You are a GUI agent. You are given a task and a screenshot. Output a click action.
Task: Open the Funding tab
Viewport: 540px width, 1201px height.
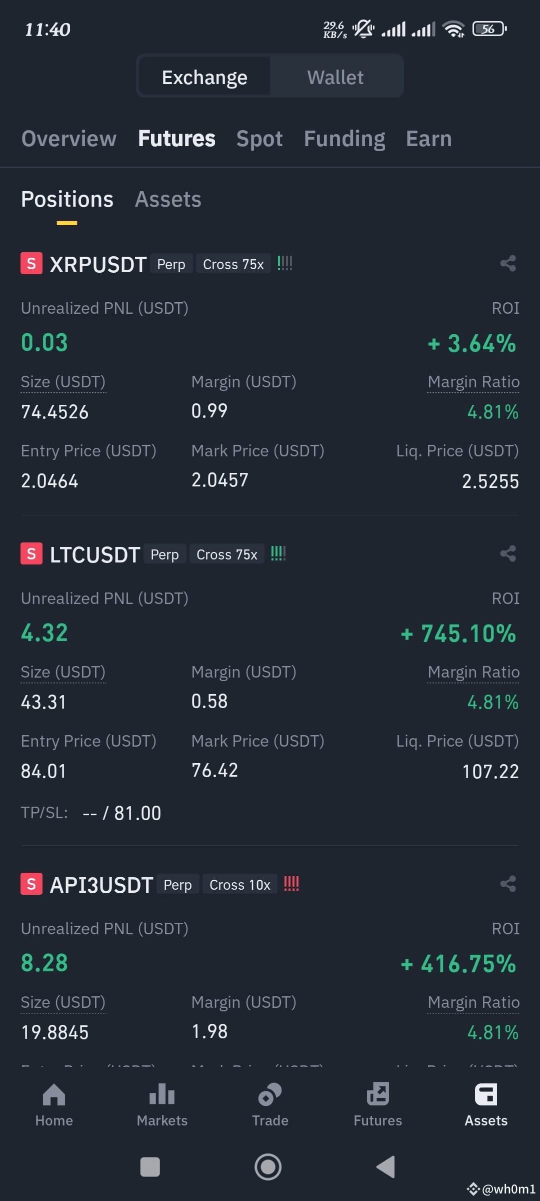pos(344,139)
